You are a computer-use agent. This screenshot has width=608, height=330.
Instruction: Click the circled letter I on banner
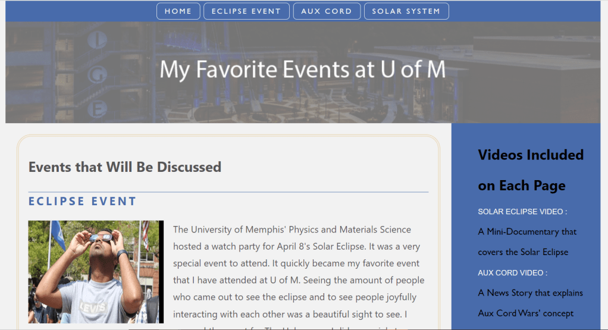pyautogui.click(x=98, y=40)
